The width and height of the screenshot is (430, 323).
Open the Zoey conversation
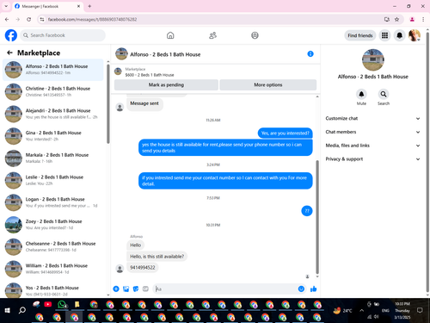point(53,224)
